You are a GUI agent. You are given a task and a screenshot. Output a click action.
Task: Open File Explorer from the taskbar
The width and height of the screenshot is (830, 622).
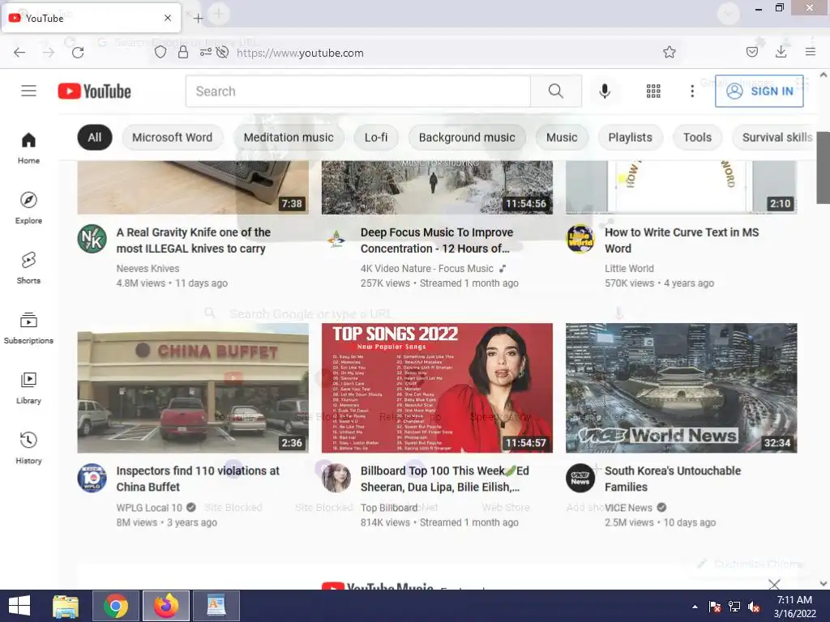click(66, 606)
